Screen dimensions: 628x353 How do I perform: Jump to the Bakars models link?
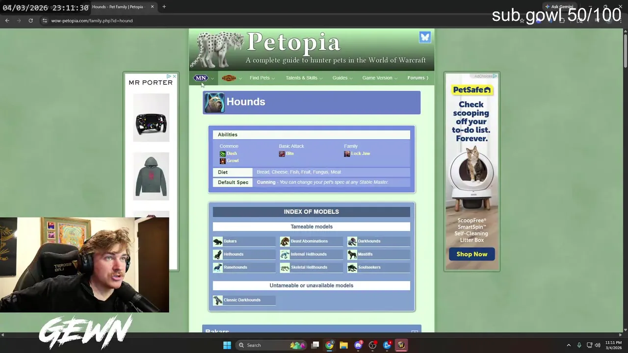click(230, 241)
